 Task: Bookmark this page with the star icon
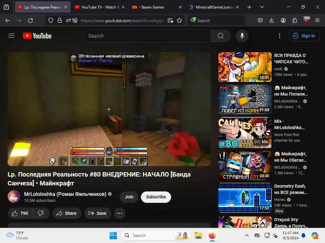pos(179,21)
